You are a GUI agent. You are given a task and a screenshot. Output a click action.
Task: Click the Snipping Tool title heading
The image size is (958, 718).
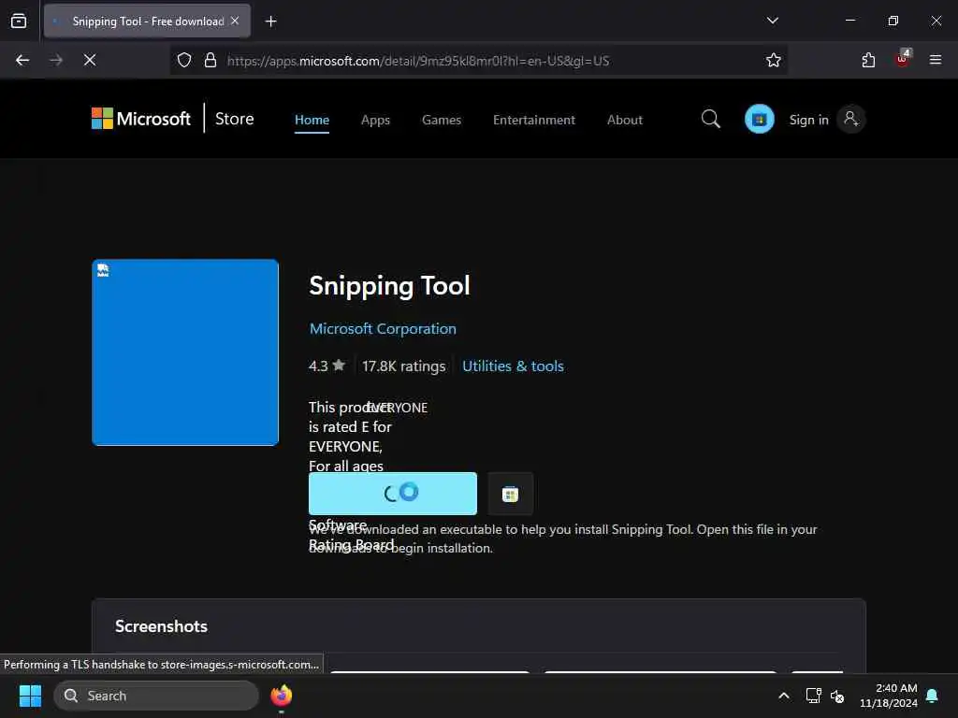390,286
